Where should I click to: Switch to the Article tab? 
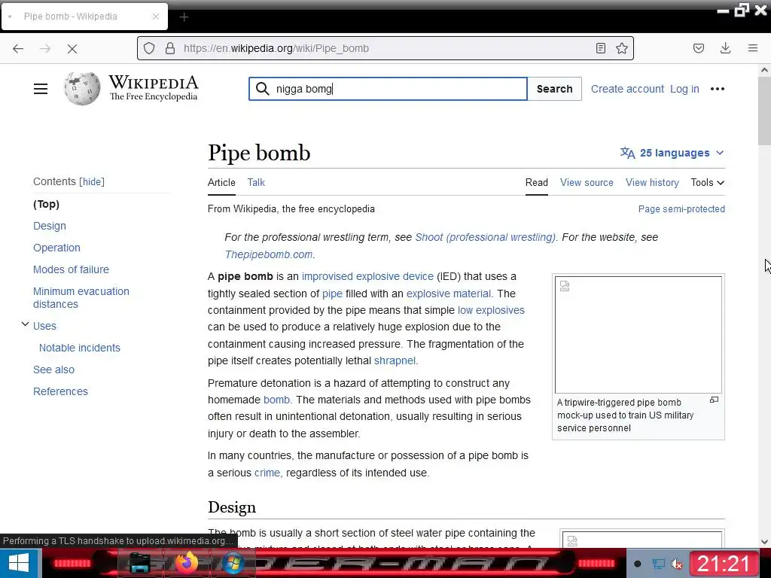click(x=221, y=182)
